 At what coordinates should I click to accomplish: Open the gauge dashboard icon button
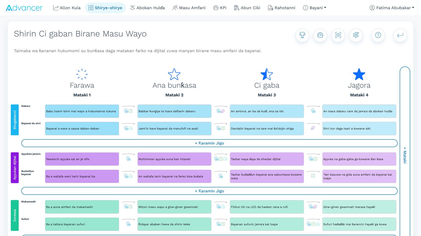click(320, 35)
